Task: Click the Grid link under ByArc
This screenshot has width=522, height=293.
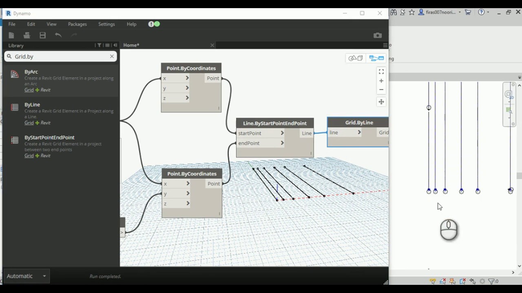Action: coord(29,90)
